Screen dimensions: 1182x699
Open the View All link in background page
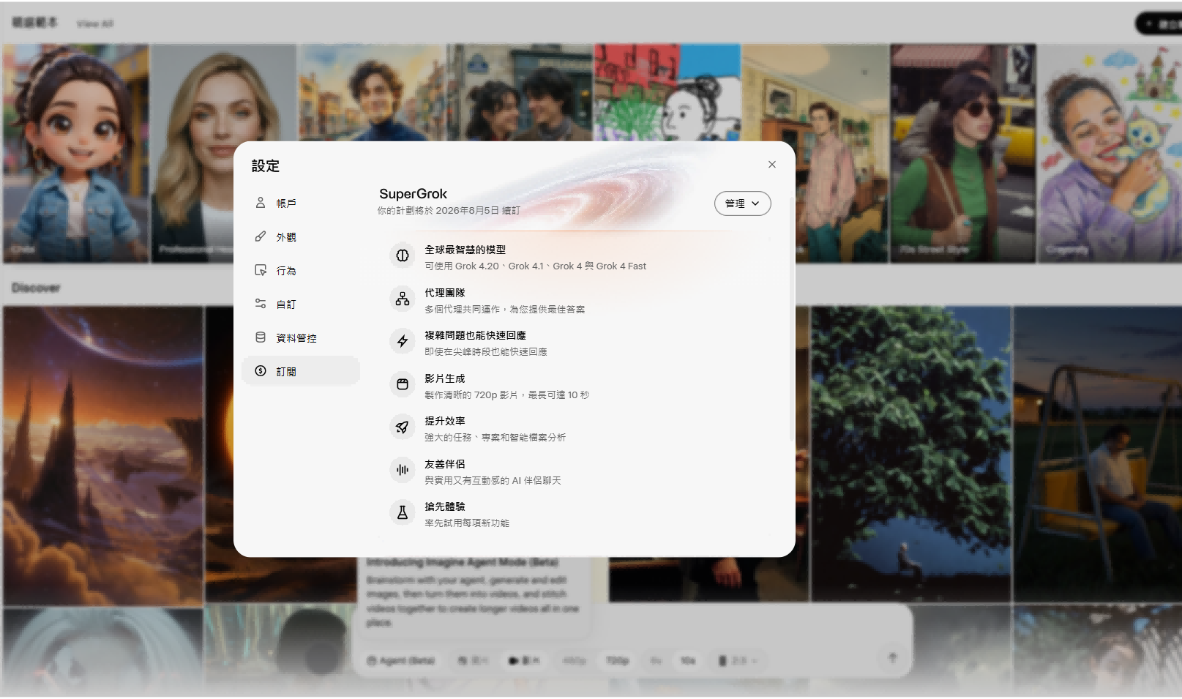(95, 24)
